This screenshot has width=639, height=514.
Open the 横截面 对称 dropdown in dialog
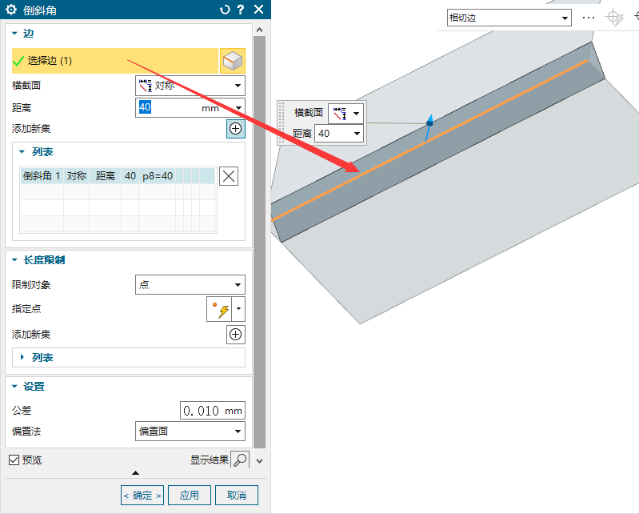[x=190, y=86]
